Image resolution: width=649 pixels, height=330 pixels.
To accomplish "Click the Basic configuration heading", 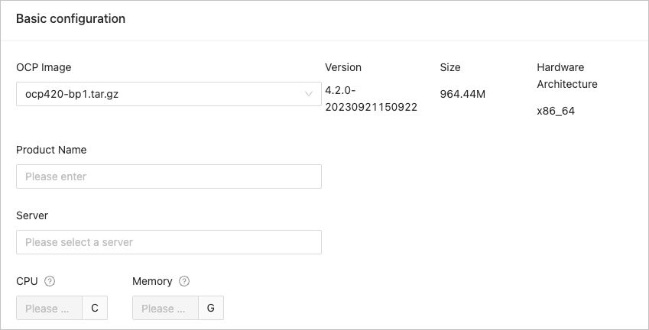I will click(x=70, y=19).
